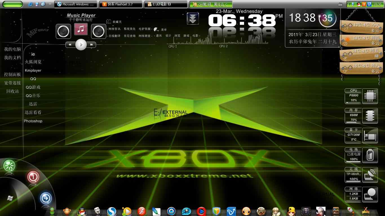385x216 pixels.
Task: Switch to Microsoft Windows taskbar window
Action: point(76,4)
